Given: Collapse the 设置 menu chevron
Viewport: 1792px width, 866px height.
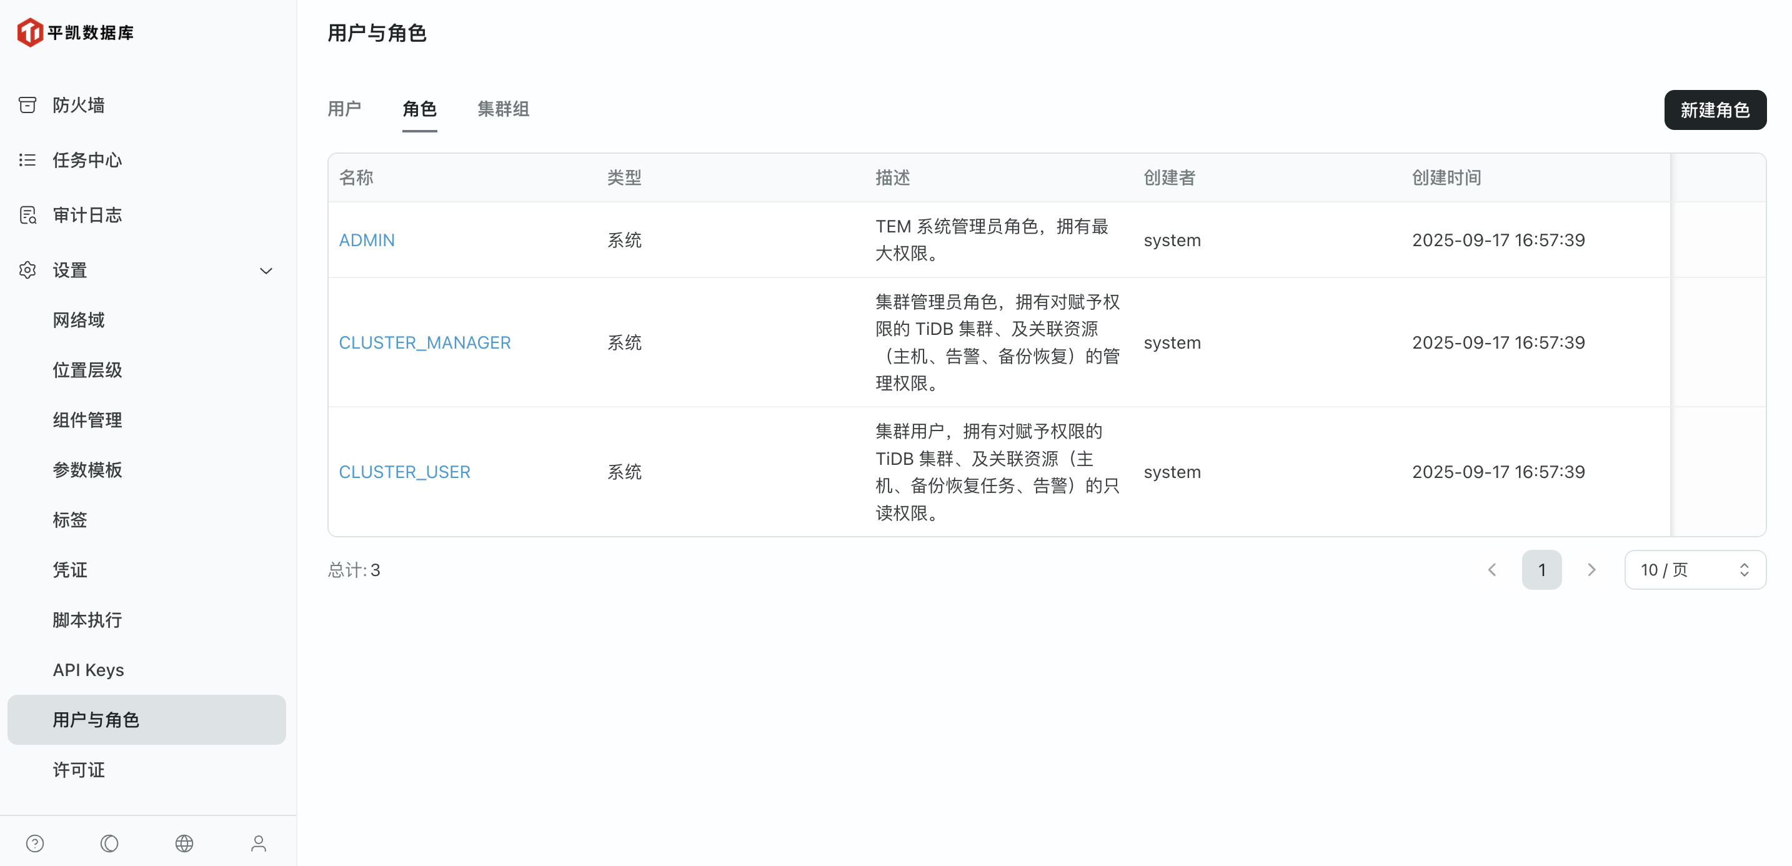Looking at the screenshot, I should click(x=266, y=271).
